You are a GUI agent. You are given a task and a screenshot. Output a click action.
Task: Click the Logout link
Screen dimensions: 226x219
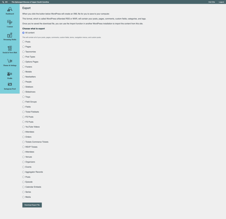click(x=221, y=2)
